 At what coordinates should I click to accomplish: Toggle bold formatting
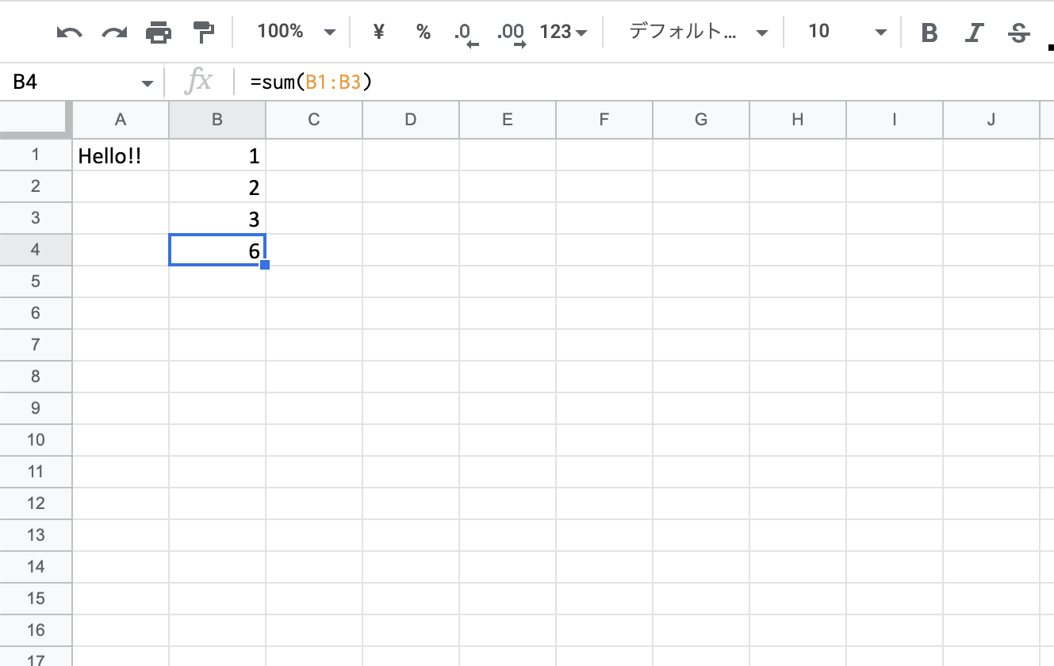pyautogui.click(x=929, y=33)
